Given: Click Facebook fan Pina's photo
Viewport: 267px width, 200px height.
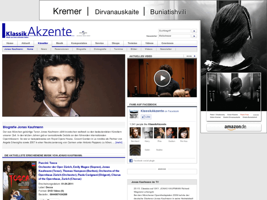Looking at the screenshot, I should click(159, 133).
